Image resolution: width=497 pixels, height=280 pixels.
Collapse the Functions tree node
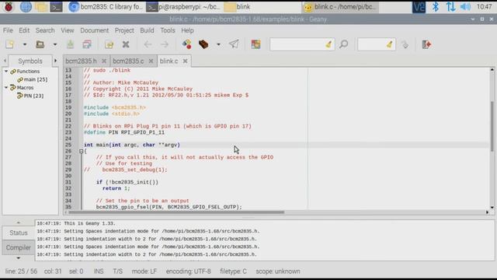point(6,71)
